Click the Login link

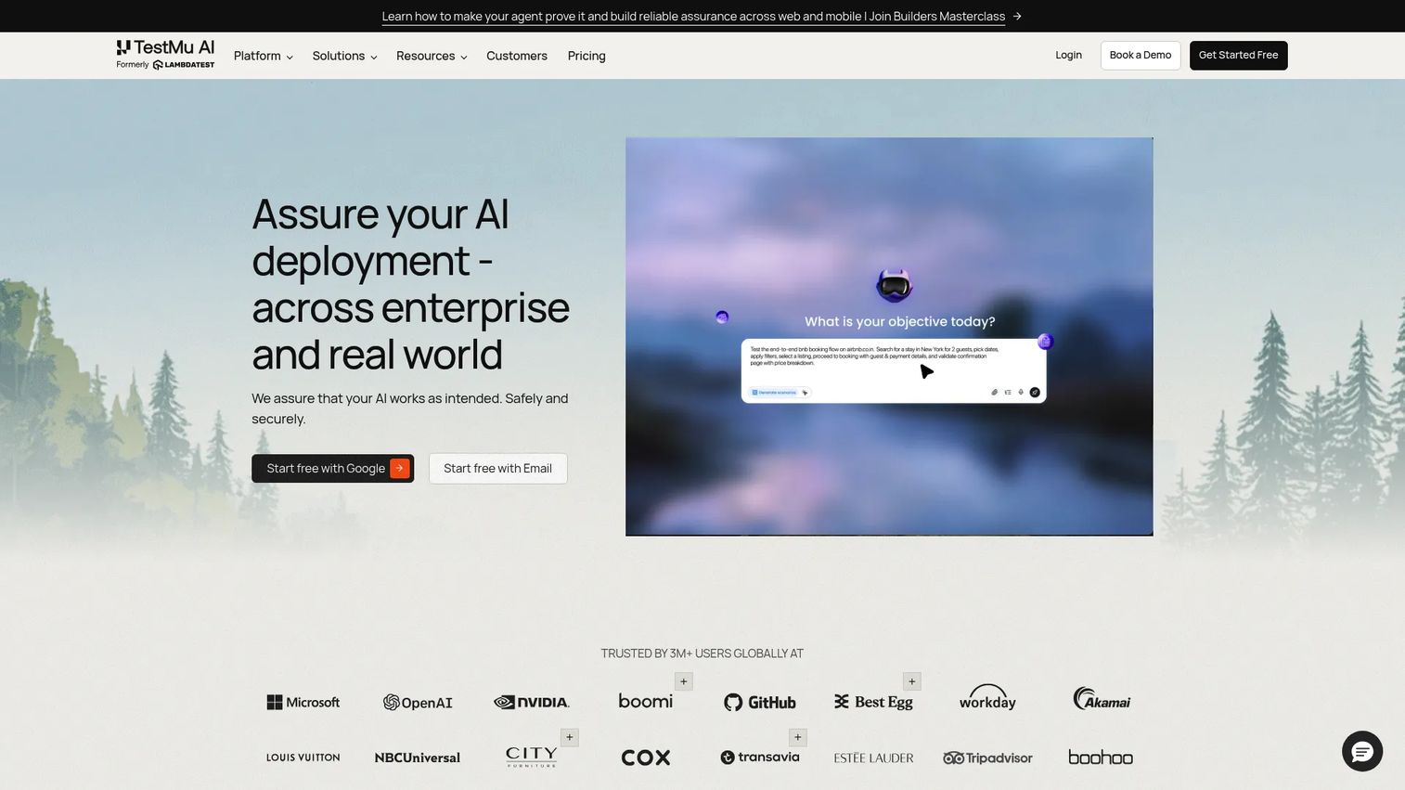tap(1068, 55)
